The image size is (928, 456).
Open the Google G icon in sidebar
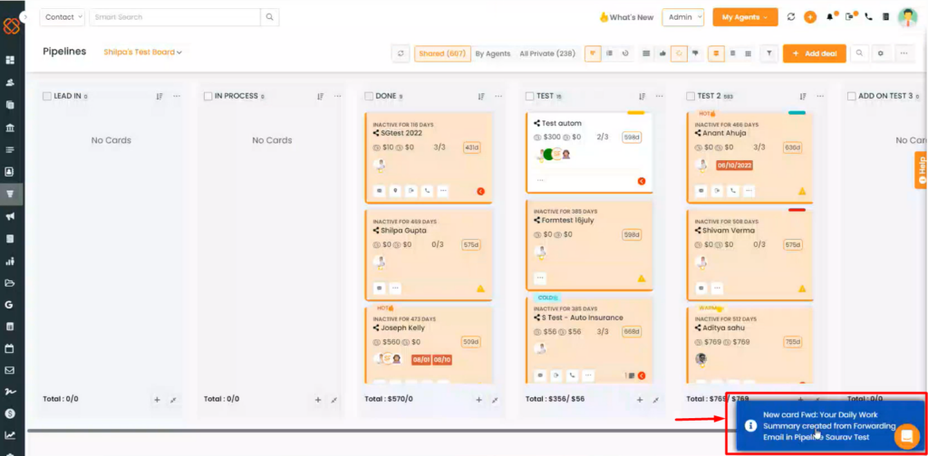pyautogui.click(x=9, y=305)
